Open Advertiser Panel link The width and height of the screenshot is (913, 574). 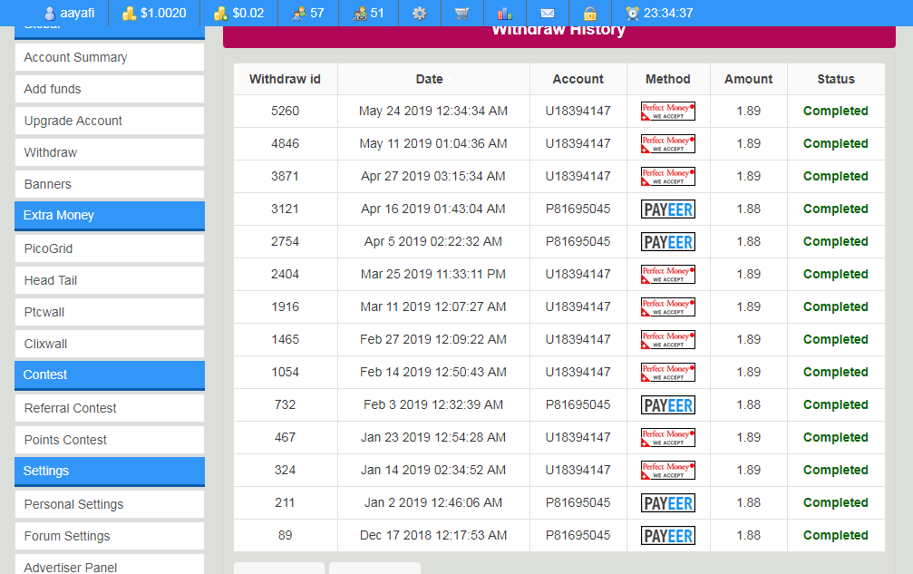[x=110, y=566]
